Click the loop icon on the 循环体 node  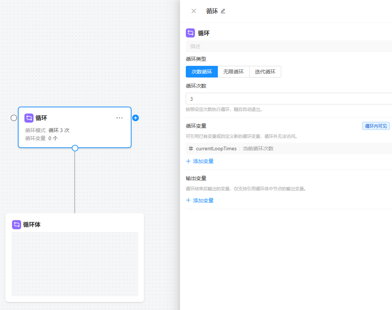16,224
